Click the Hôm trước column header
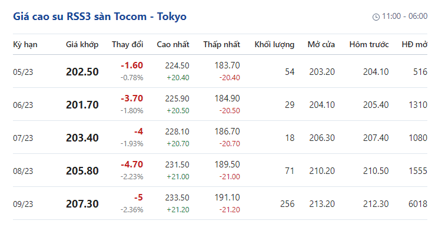 click(369, 45)
